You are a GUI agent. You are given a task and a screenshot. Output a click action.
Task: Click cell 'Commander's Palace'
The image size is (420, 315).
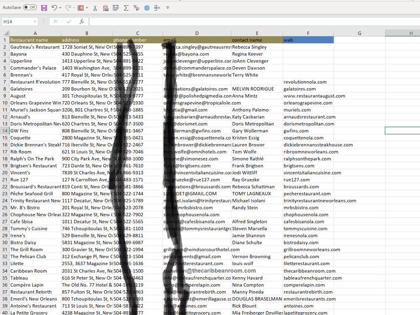[35, 68]
